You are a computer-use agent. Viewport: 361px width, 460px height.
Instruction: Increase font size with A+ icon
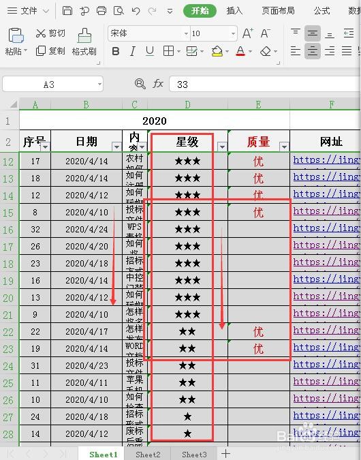pyautogui.click(x=248, y=33)
